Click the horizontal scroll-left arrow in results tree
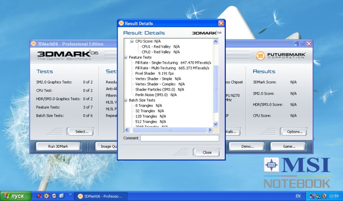Viewport: 343px width, 201px height. [127, 130]
